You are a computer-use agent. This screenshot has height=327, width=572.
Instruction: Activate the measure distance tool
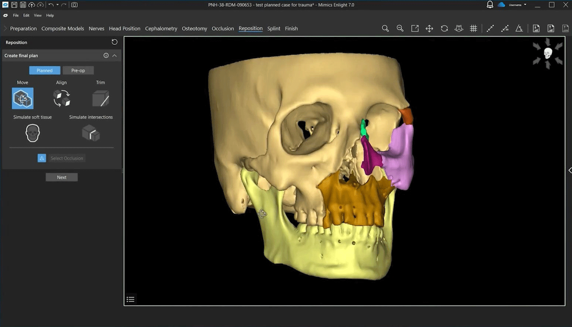pyautogui.click(x=490, y=28)
